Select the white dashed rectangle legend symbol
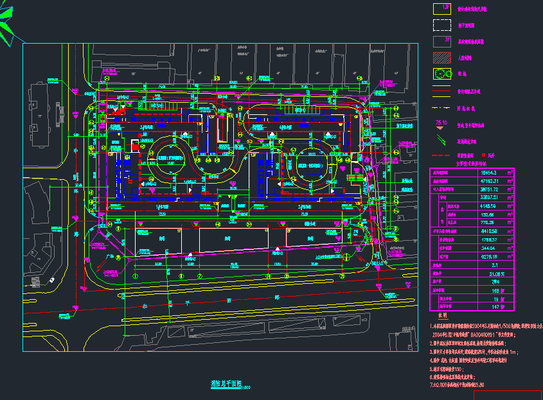543x400 pixels. [442, 25]
